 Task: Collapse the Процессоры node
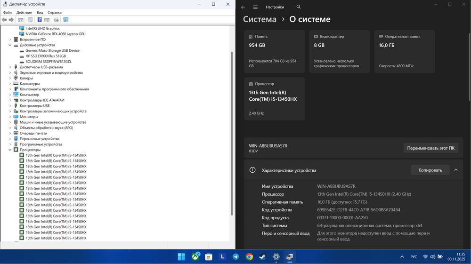pos(10,150)
